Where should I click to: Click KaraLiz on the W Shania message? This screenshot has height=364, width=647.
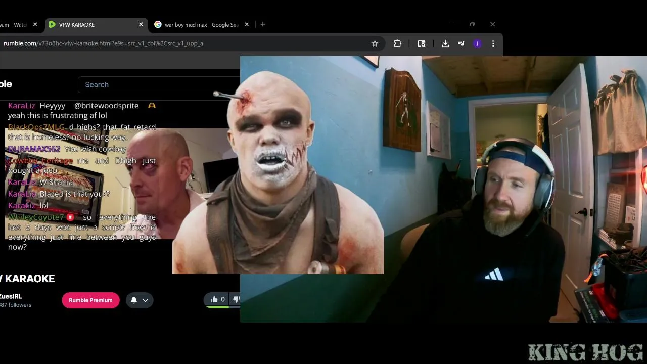[x=22, y=182]
